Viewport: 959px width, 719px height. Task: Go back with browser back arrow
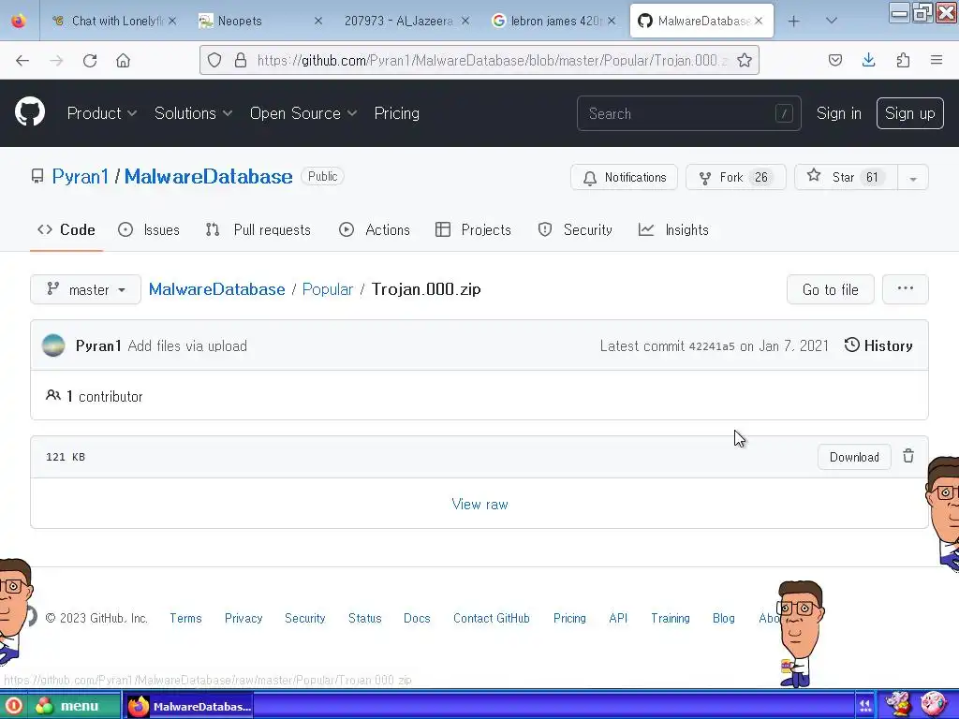pyautogui.click(x=22, y=61)
